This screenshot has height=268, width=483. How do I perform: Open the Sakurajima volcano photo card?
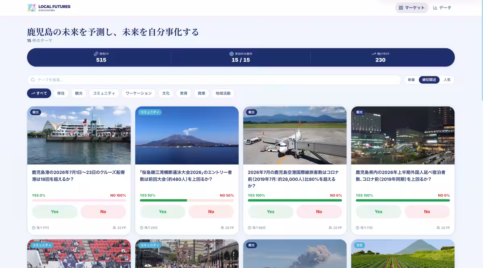(x=187, y=135)
